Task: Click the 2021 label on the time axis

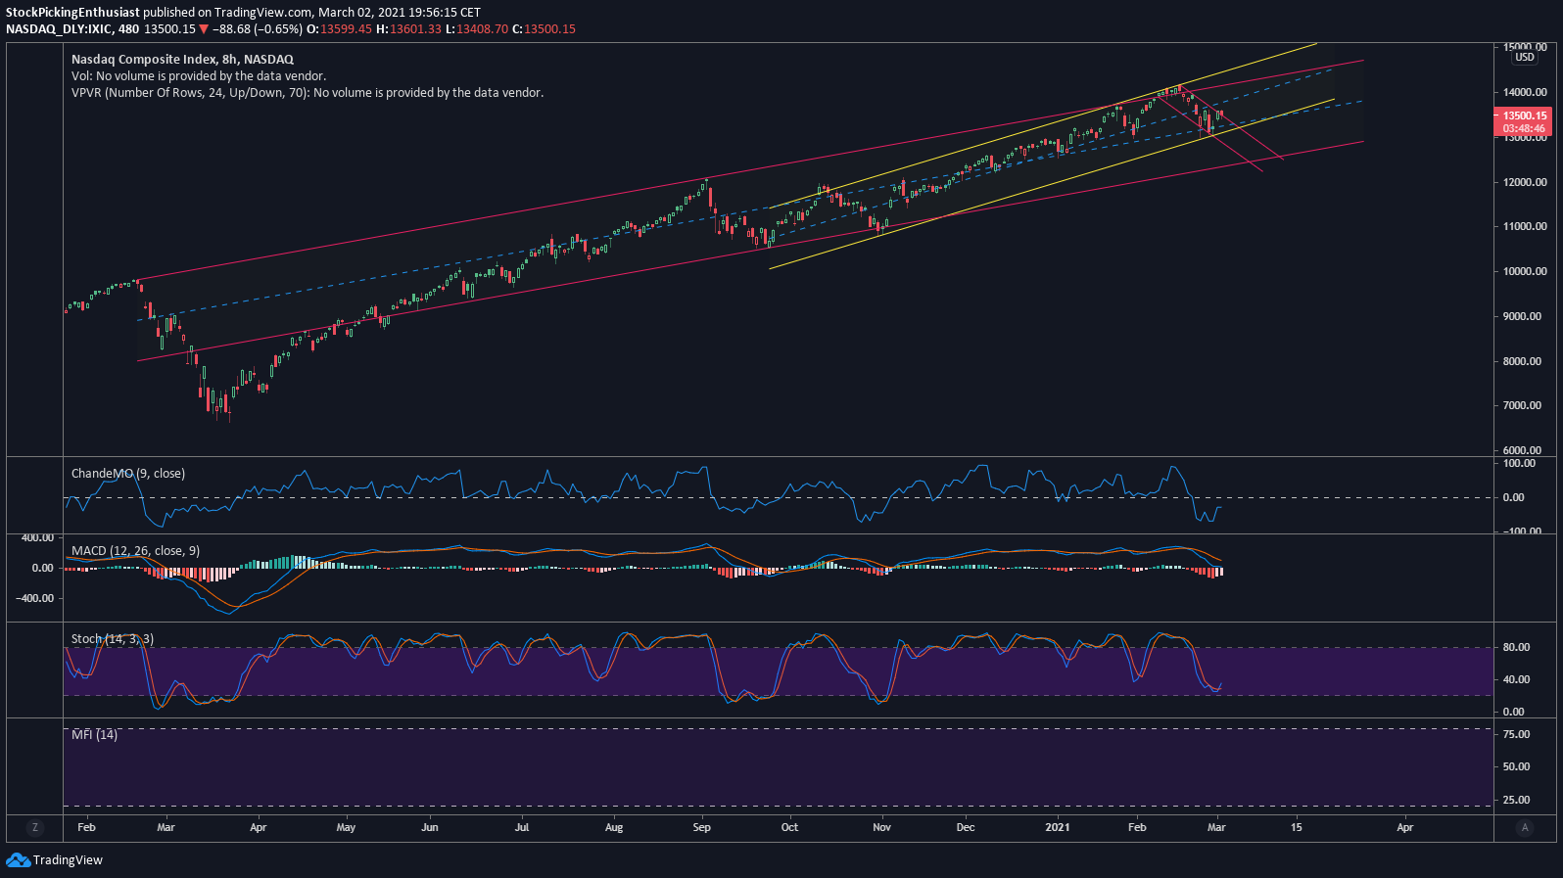Action: point(1058,828)
